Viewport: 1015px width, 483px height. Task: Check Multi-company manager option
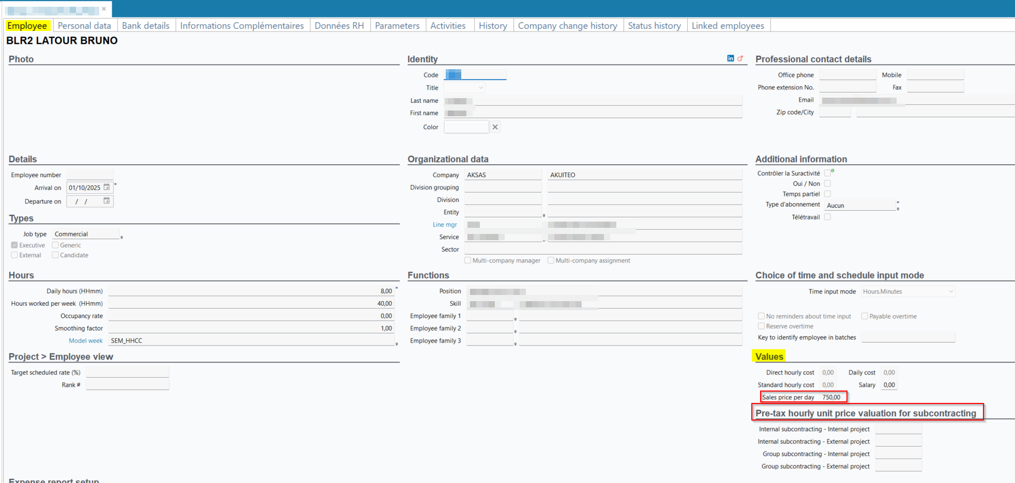pos(467,260)
